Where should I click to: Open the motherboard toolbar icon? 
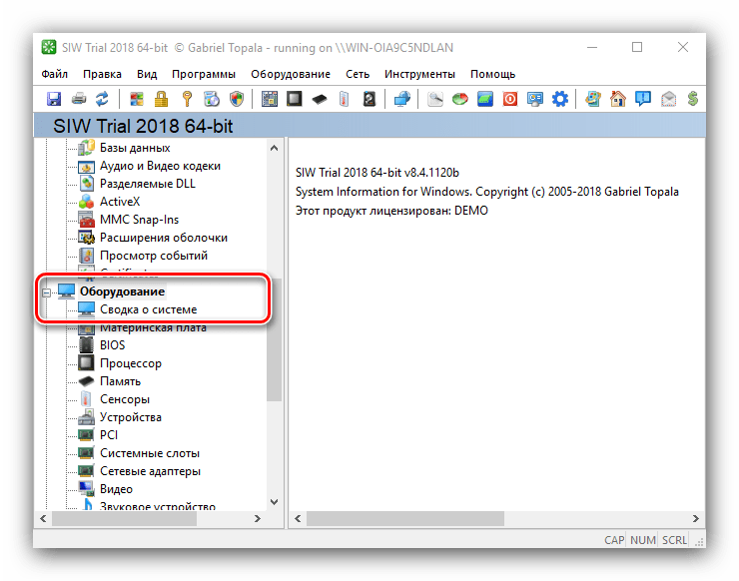click(270, 99)
